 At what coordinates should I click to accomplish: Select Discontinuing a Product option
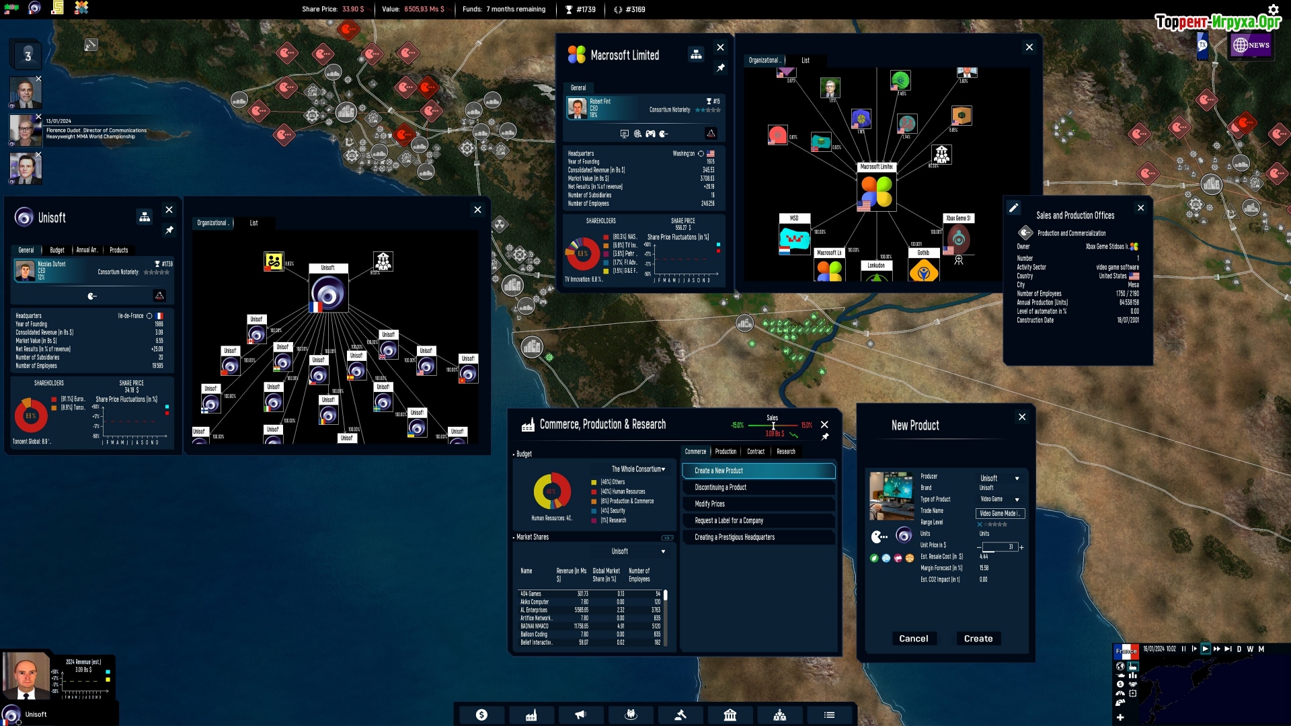758,487
